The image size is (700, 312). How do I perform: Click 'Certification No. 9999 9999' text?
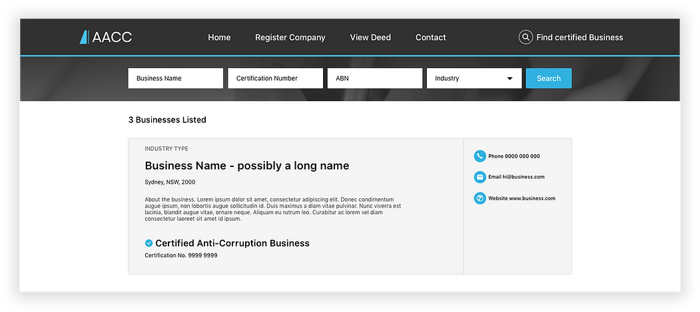click(x=181, y=255)
